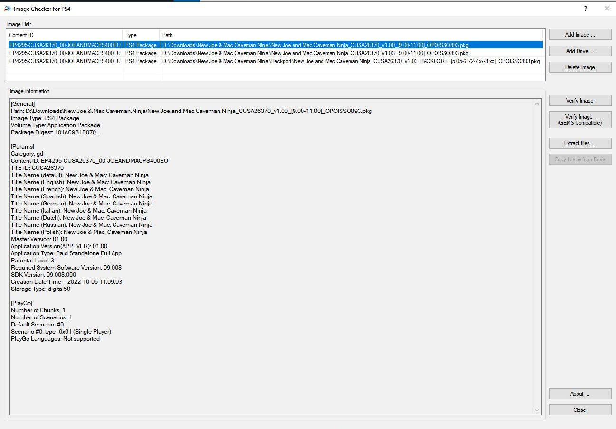This screenshot has width=616, height=429.
Task: Click the Type column header
Action: (141, 35)
